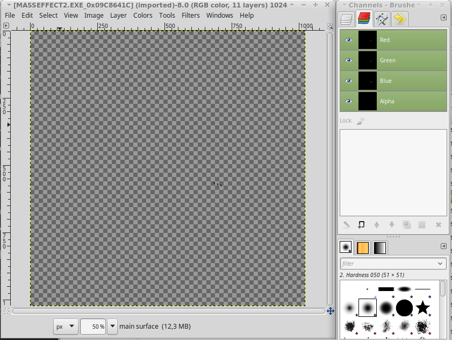Switch to the Patterns tab

click(x=363, y=247)
